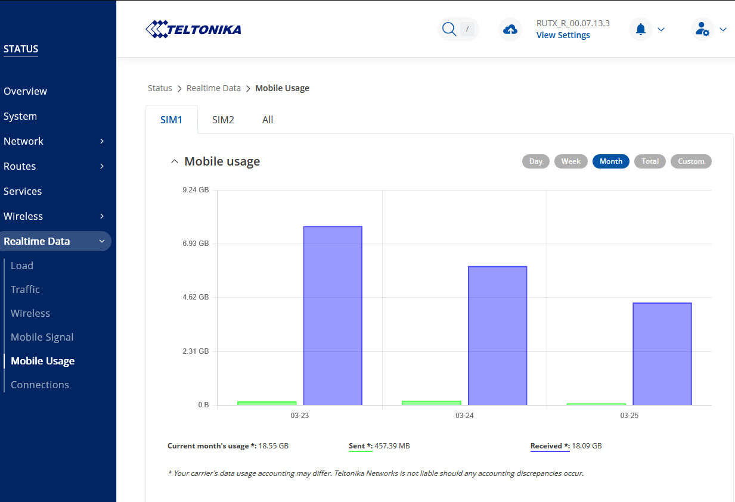Collapse the Realtime Data menu
Viewport: 735px width, 502px height.
tap(102, 241)
